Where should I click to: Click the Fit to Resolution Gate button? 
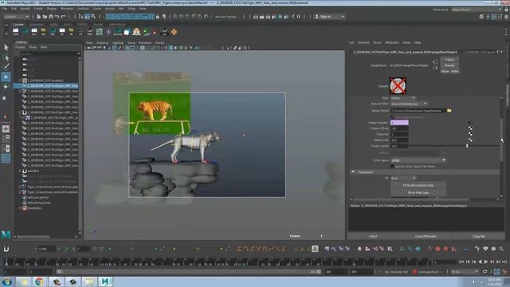tap(418, 185)
